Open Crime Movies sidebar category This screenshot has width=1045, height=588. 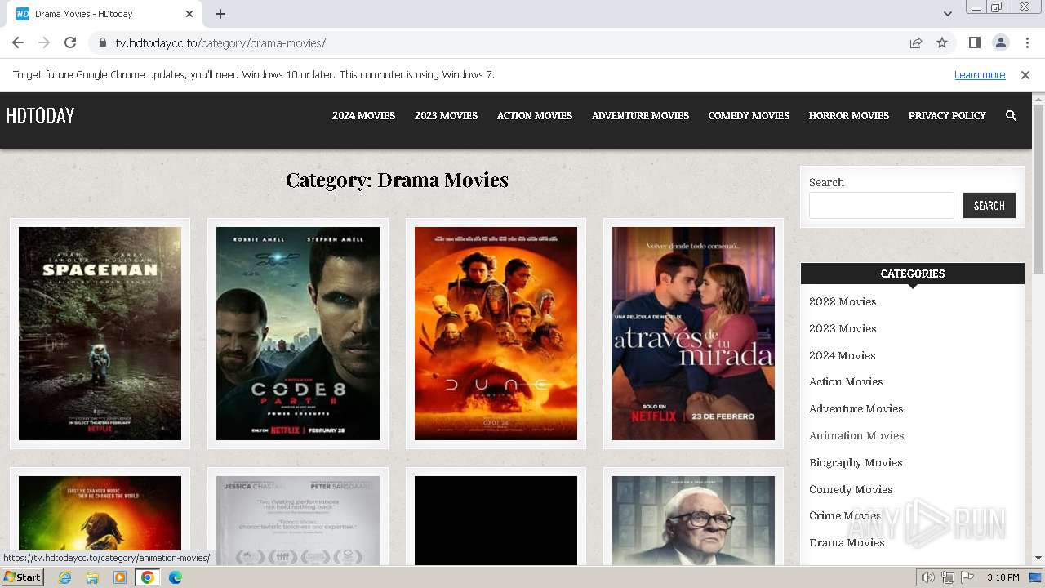tap(845, 515)
